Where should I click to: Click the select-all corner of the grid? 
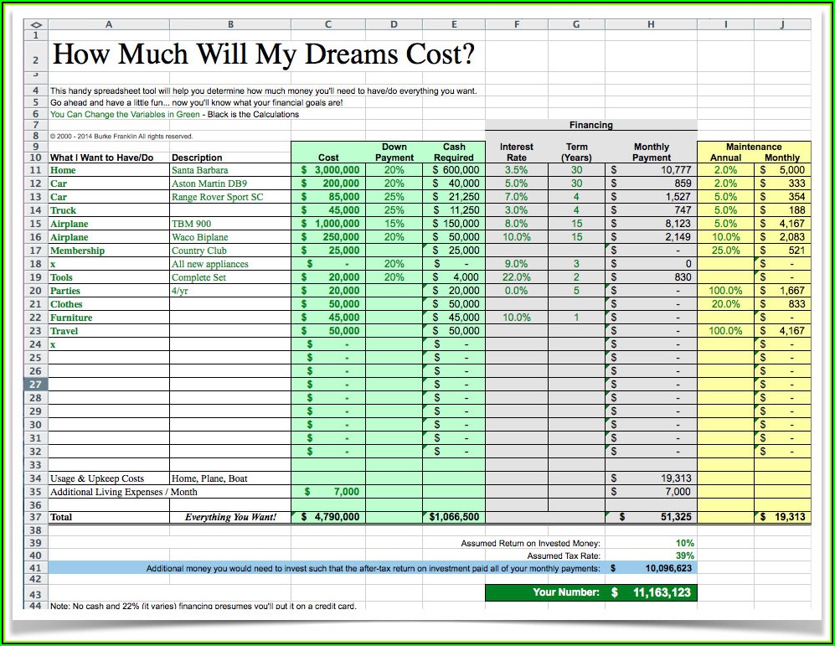pos(36,24)
